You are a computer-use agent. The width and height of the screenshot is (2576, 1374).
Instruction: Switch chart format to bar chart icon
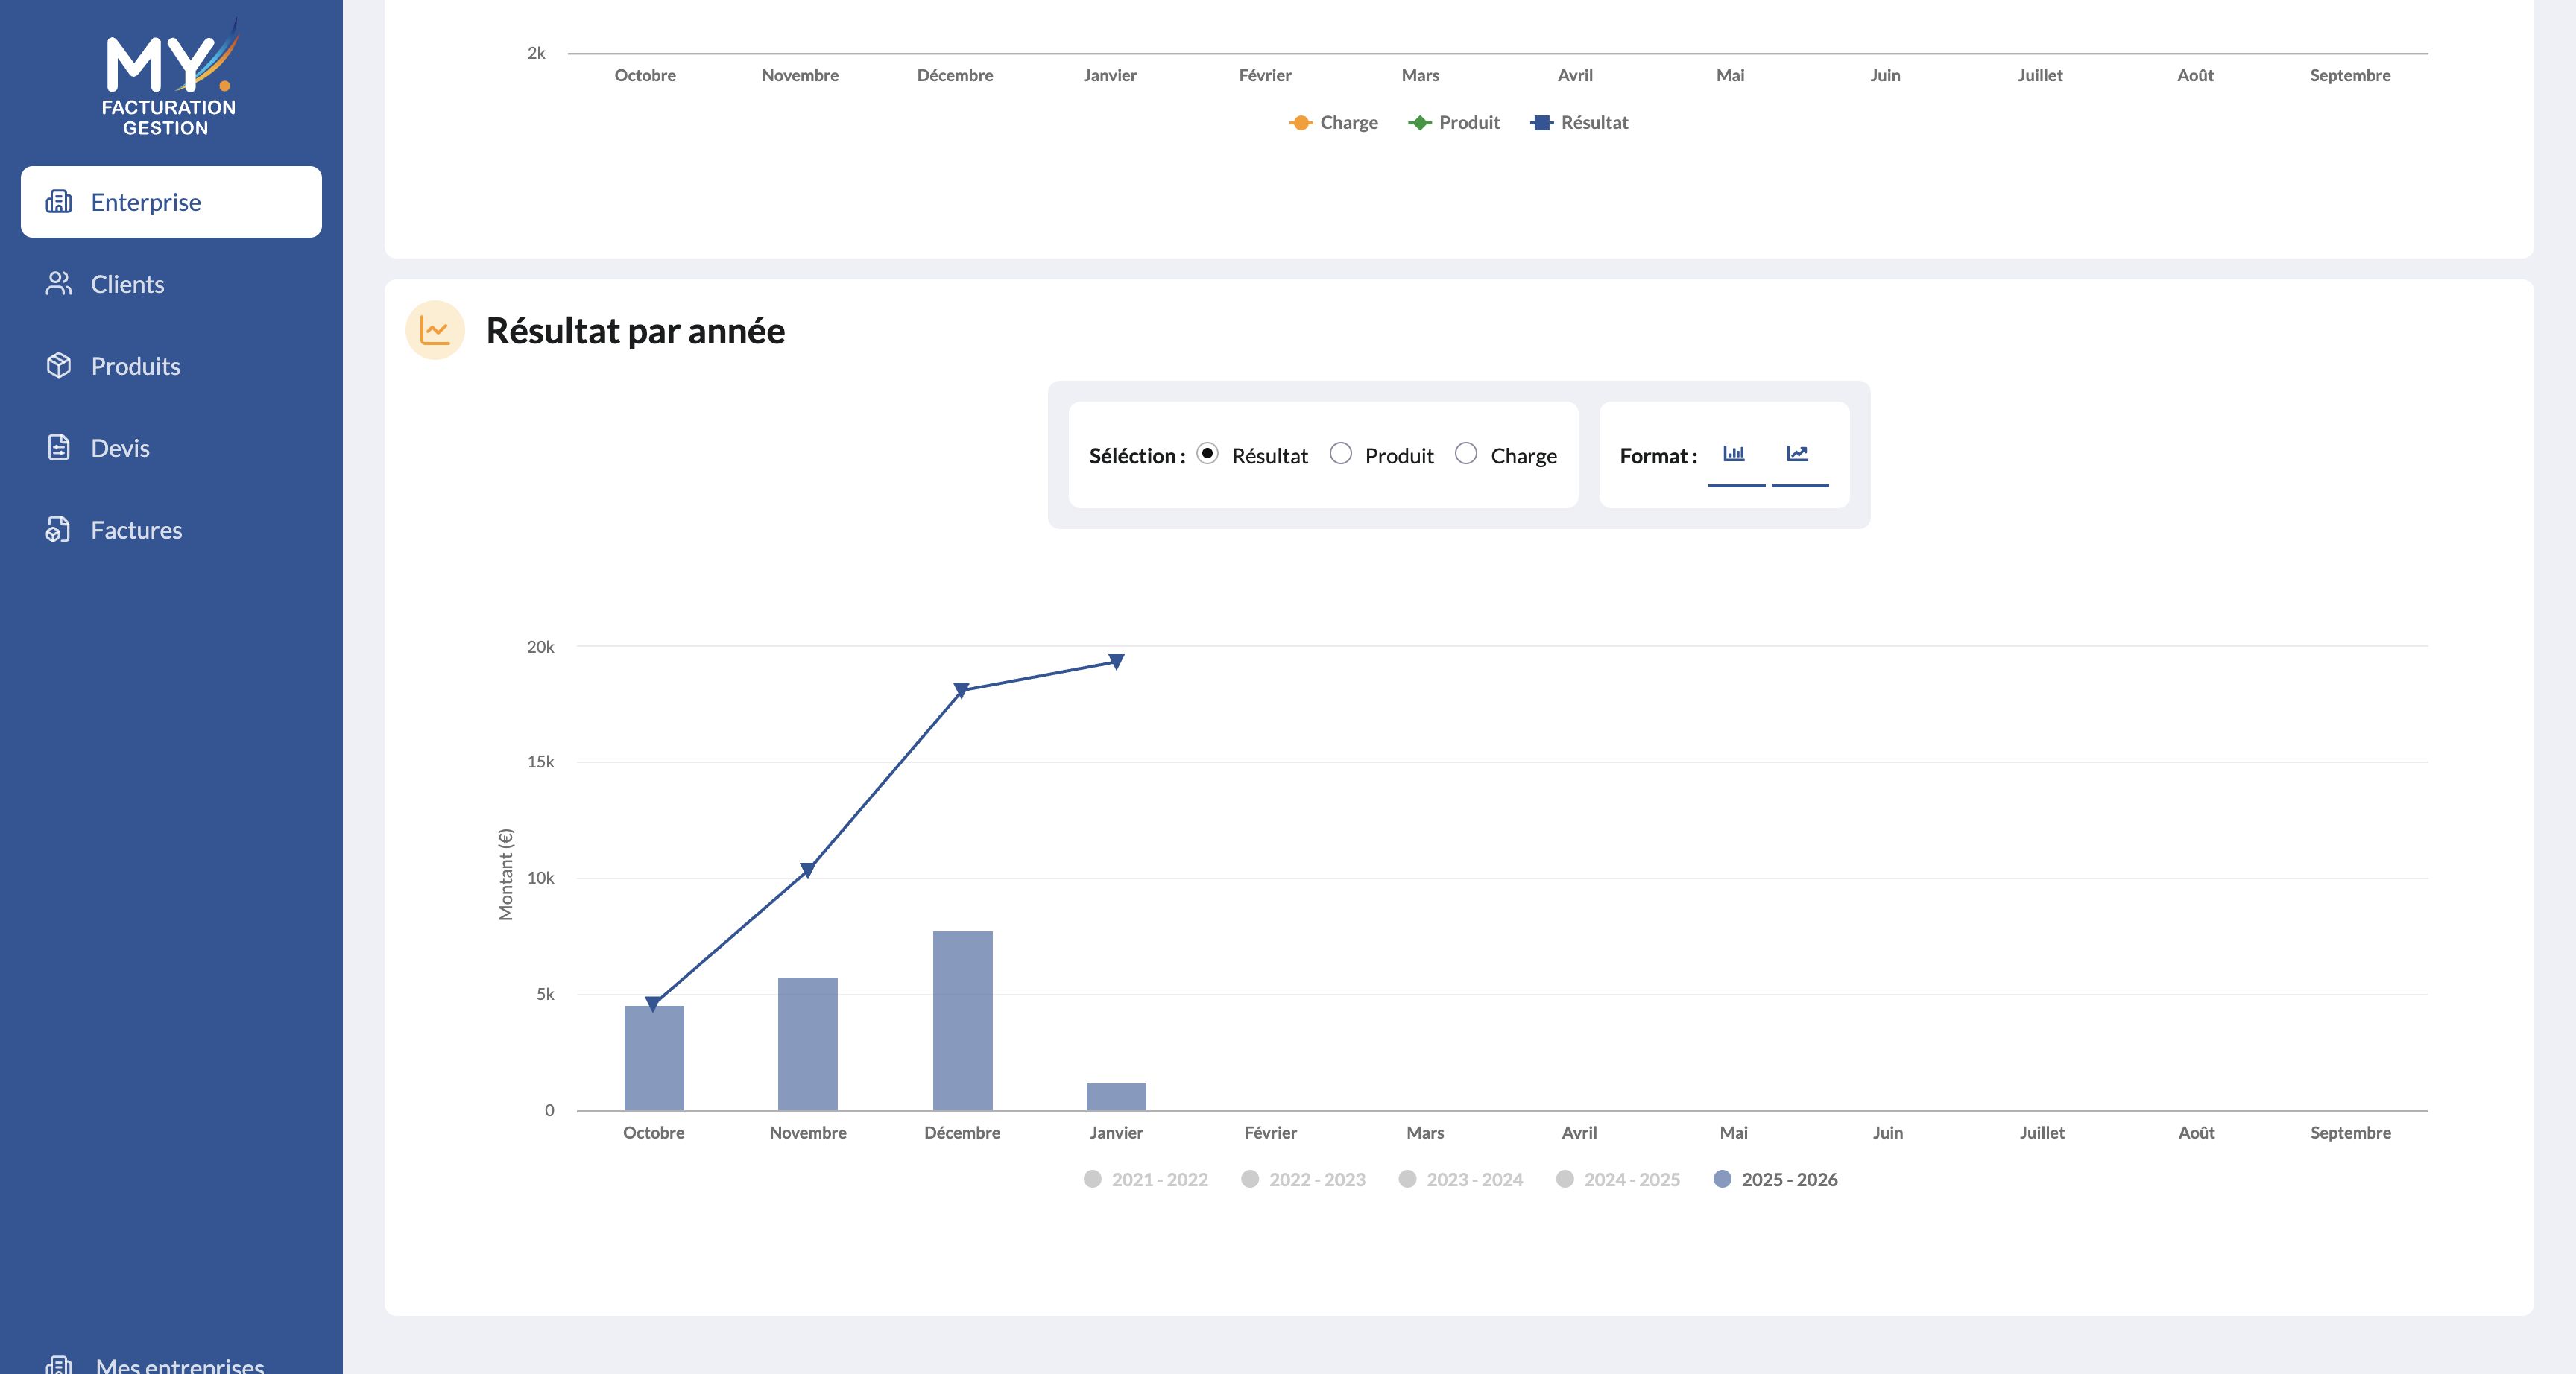[x=1735, y=454]
